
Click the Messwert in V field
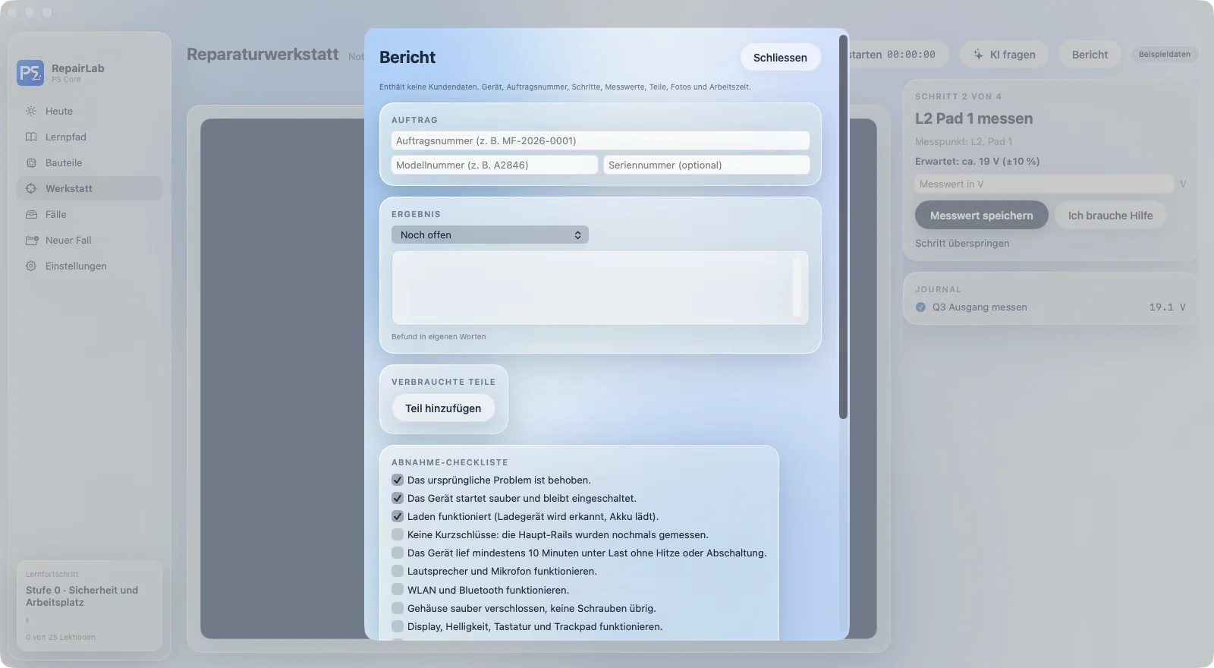point(1044,184)
